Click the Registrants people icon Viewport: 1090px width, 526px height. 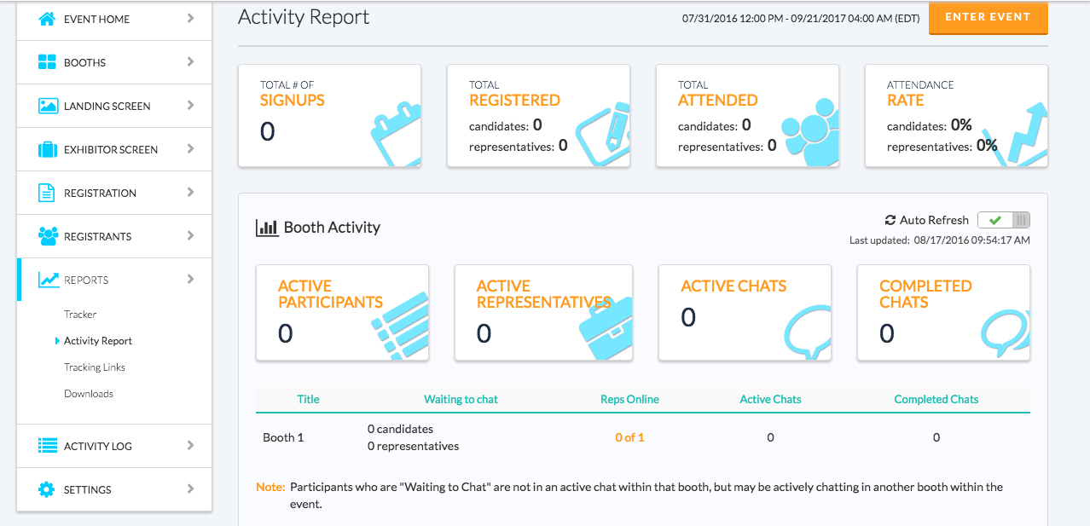tap(48, 236)
